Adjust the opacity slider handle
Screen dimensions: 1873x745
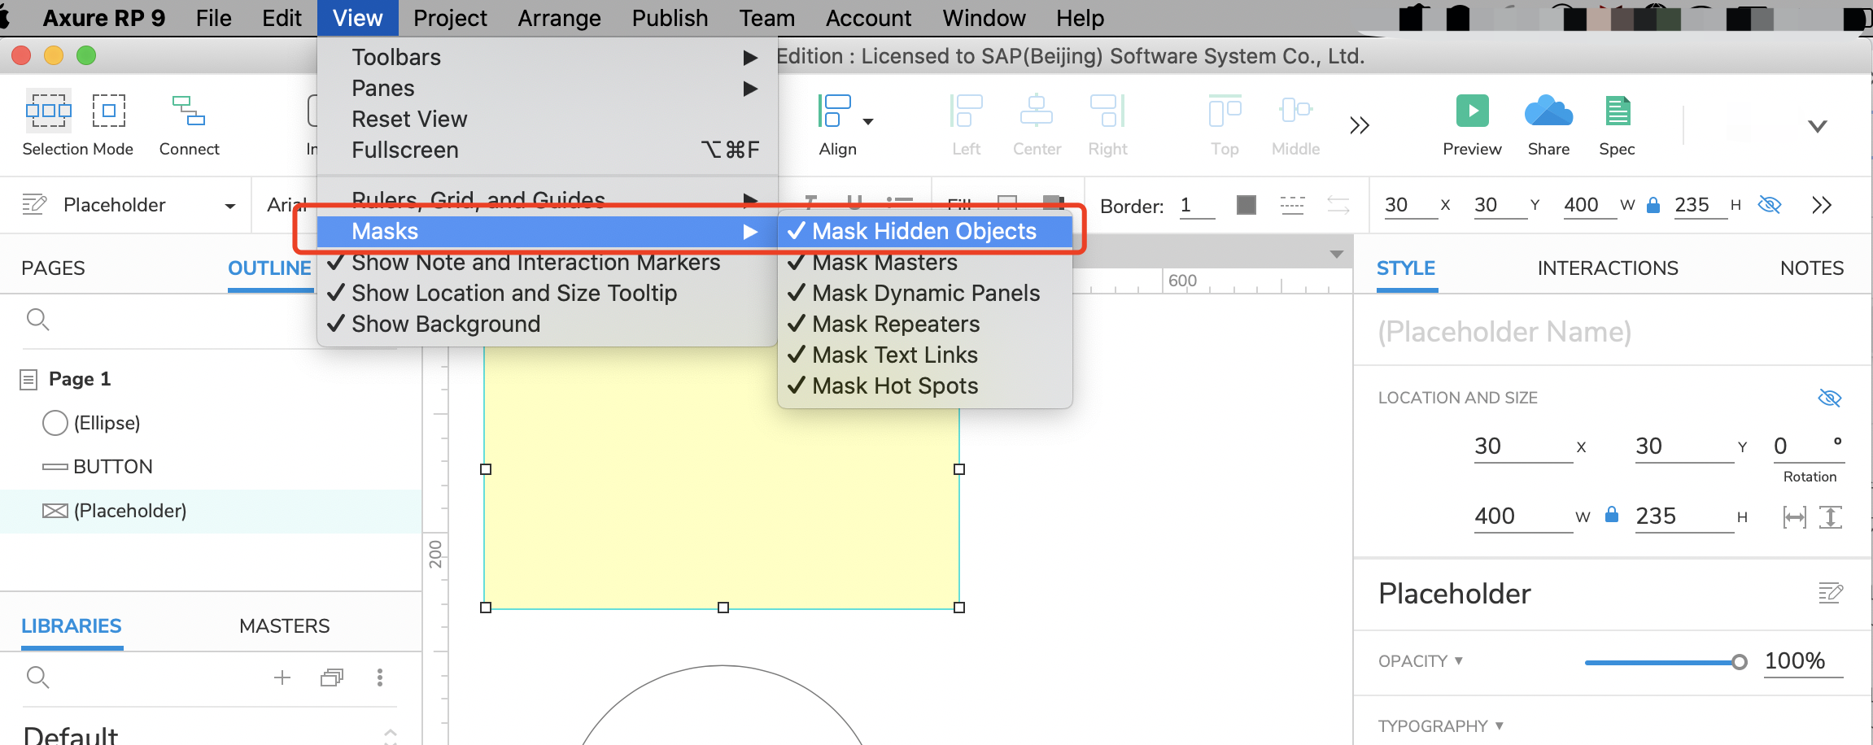coord(1739,662)
